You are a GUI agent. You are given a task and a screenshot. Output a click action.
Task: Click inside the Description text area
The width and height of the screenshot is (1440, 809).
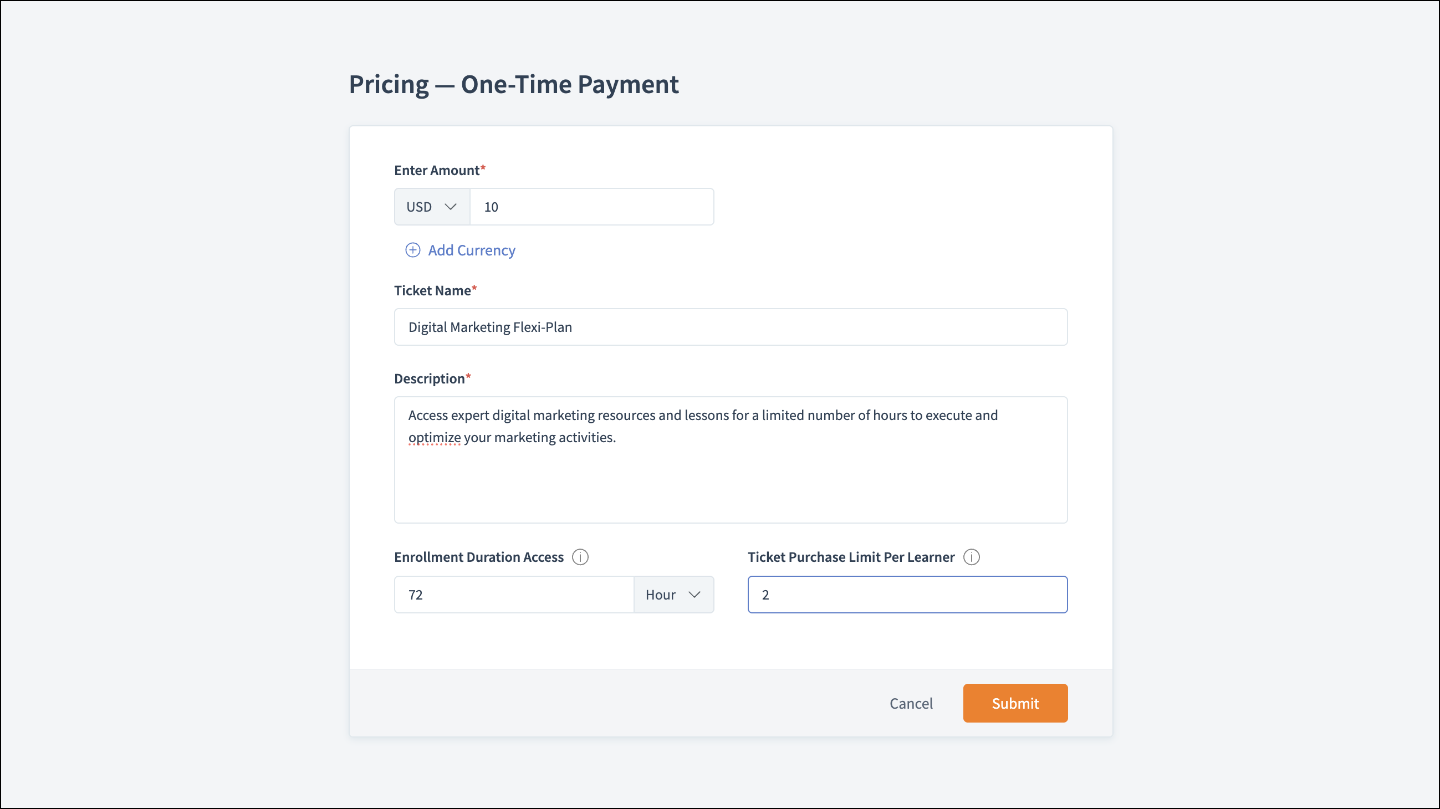[x=731, y=480]
